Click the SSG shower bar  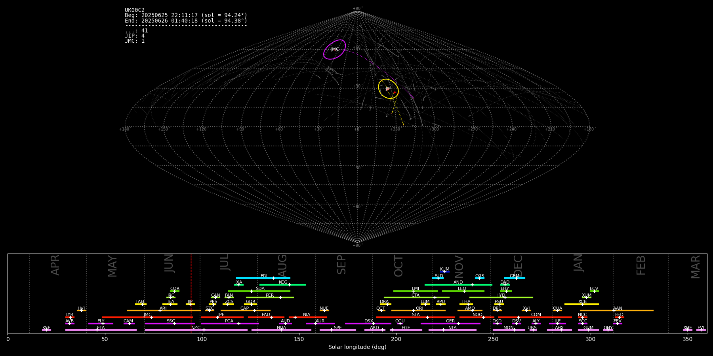(x=170, y=324)
